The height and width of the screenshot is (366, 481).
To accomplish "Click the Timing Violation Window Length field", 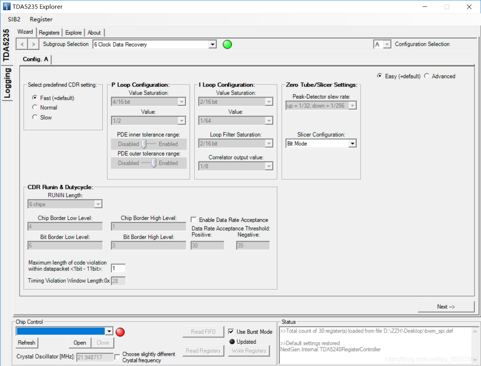I will [x=118, y=281].
